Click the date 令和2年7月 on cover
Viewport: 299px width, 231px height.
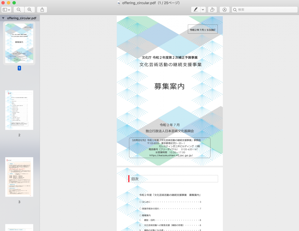[x=170, y=125]
